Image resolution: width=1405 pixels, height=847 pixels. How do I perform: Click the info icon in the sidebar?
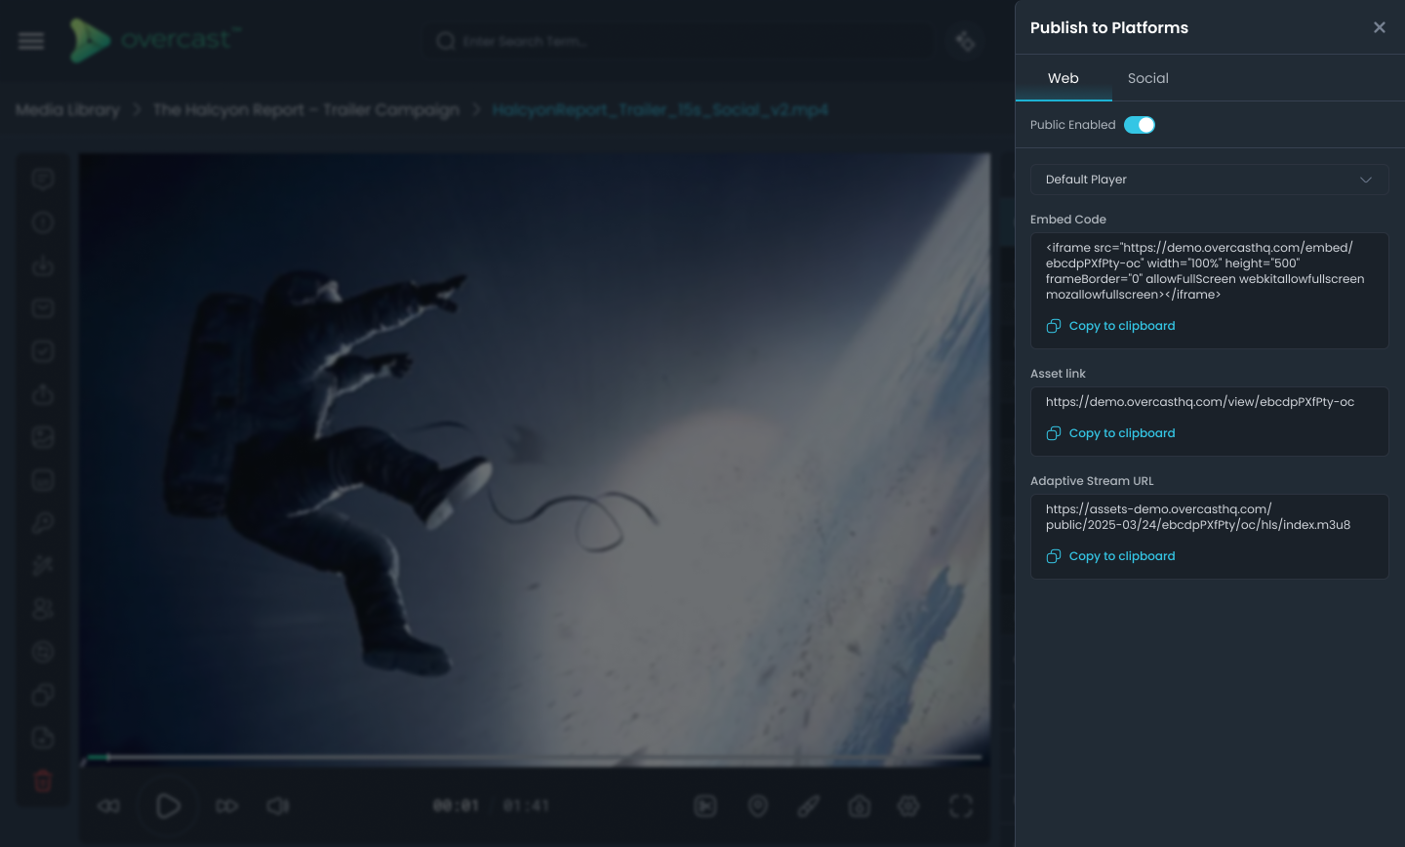[x=43, y=222]
